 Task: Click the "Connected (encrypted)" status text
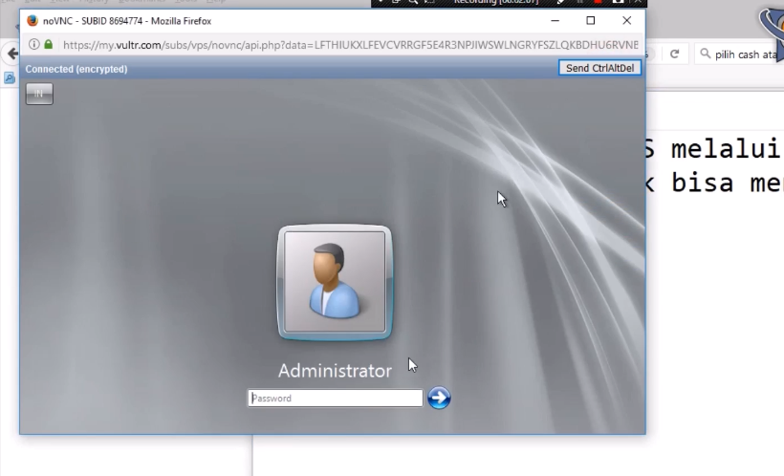click(76, 69)
